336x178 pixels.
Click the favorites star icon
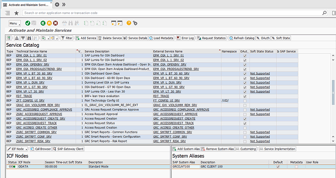[x=16, y=13]
